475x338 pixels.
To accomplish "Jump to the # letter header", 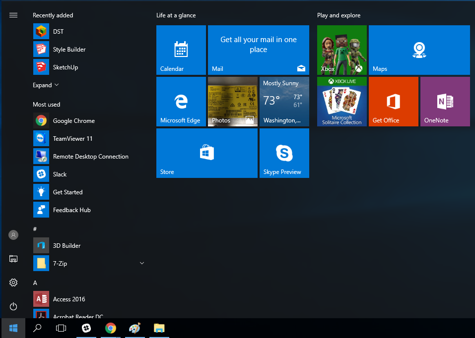I will point(35,229).
